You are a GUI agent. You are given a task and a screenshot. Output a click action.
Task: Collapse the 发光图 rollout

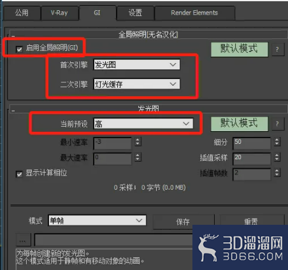13,111
